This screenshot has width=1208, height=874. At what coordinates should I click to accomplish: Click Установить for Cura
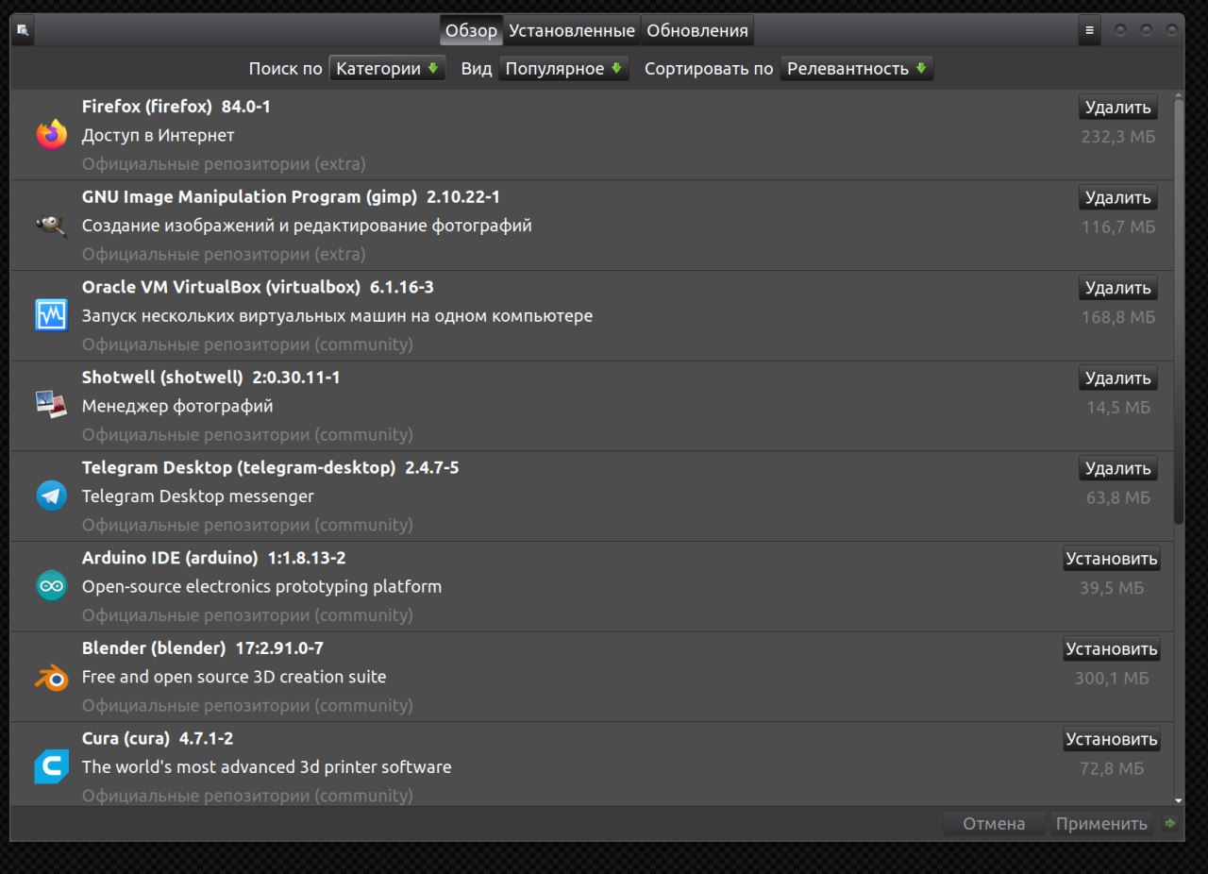[x=1112, y=739]
